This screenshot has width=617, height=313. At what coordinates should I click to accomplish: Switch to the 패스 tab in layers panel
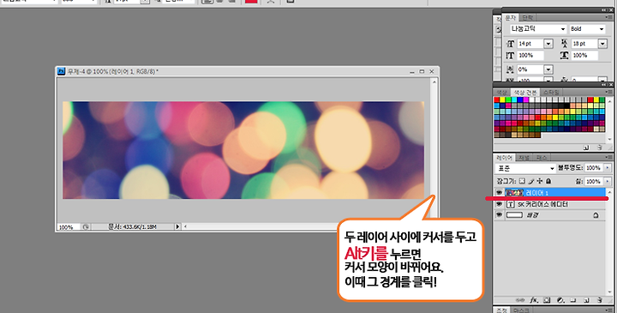click(542, 158)
